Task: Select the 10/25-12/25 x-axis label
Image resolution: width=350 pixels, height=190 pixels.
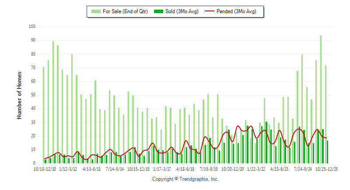Action: pyautogui.click(x=326, y=169)
